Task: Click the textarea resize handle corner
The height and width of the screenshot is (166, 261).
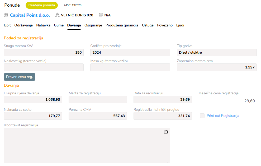Action: [169, 162]
